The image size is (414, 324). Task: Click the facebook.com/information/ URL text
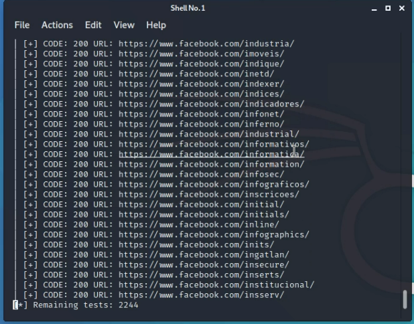(x=212, y=165)
